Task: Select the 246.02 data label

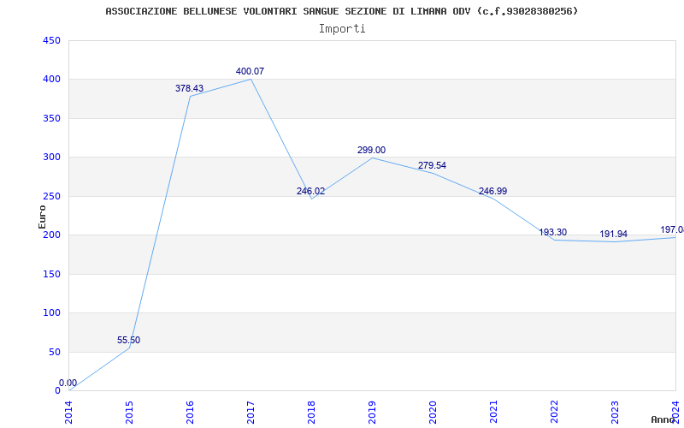Action: (x=310, y=191)
